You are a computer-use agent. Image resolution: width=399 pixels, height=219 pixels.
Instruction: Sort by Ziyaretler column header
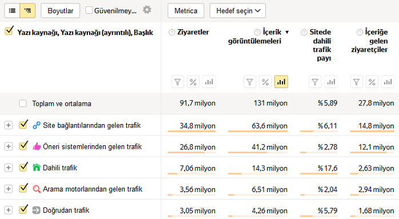tap(193, 32)
